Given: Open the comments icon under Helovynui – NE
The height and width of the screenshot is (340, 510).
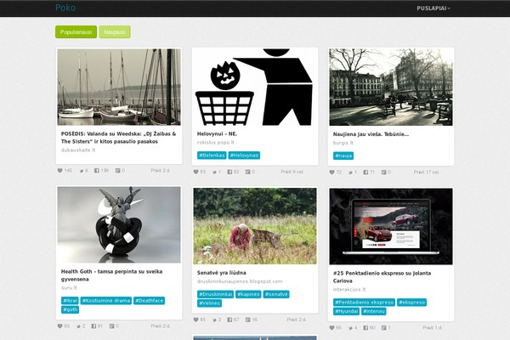Looking at the screenshot, I should (248, 172).
